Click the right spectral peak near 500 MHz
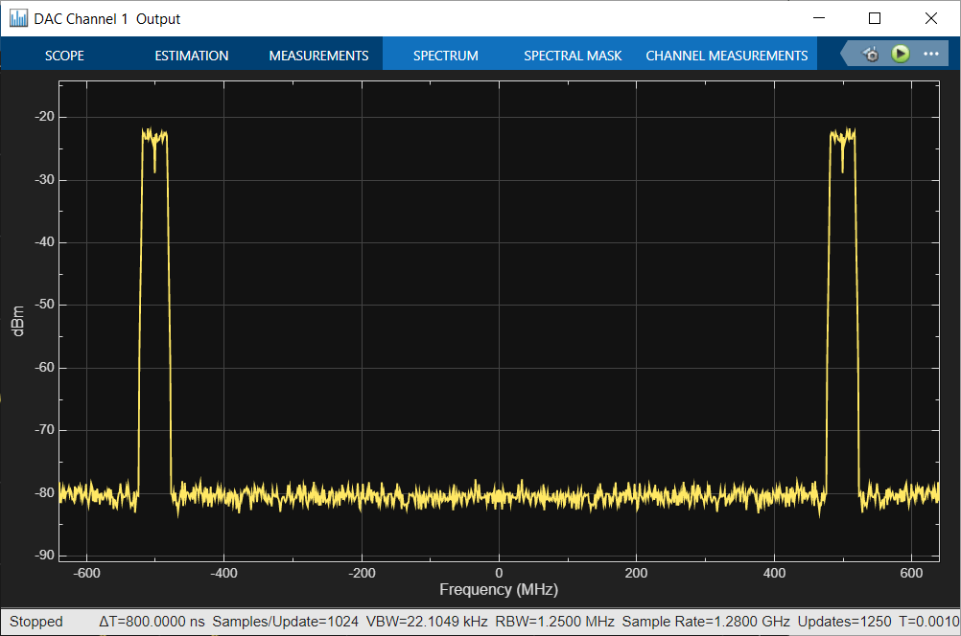The image size is (961, 636). [x=842, y=137]
